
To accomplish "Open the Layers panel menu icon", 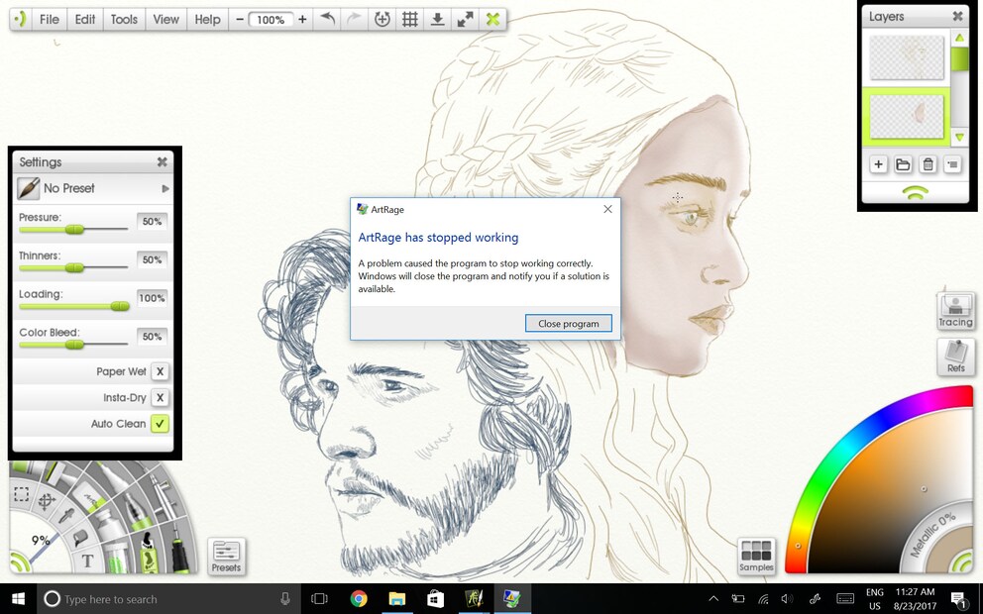I will tap(952, 164).
